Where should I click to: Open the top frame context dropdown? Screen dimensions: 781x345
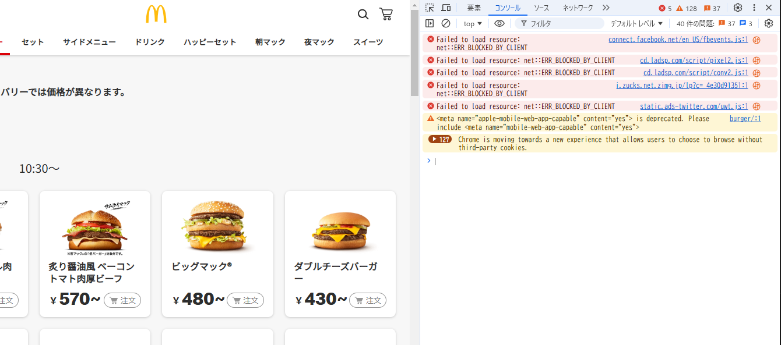pyautogui.click(x=472, y=23)
